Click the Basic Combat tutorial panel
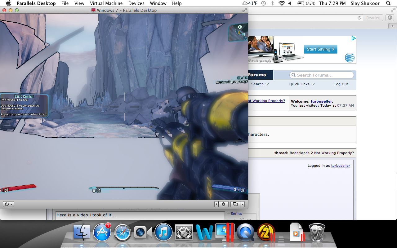This screenshot has height=248, width=397. 24,106
